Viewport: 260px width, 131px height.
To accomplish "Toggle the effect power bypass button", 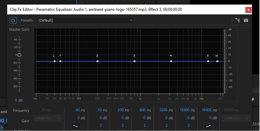I will pyautogui.click(x=13, y=20).
